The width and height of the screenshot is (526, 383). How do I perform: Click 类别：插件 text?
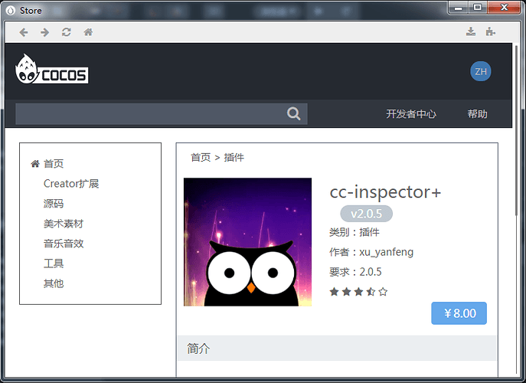354,232
